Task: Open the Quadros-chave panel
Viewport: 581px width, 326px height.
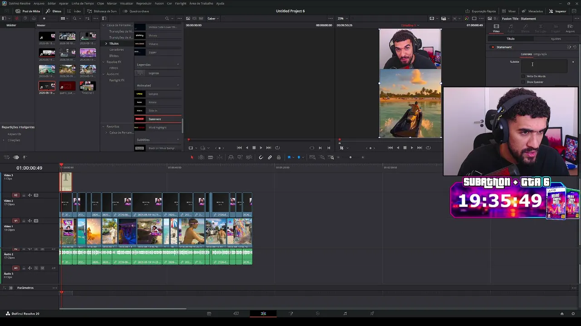Action: (x=136, y=11)
